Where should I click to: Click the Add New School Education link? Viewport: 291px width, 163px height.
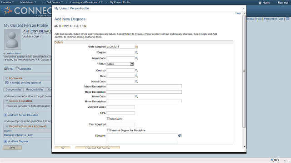(x=23, y=115)
